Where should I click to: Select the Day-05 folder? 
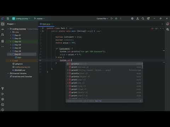[x=18, y=48]
